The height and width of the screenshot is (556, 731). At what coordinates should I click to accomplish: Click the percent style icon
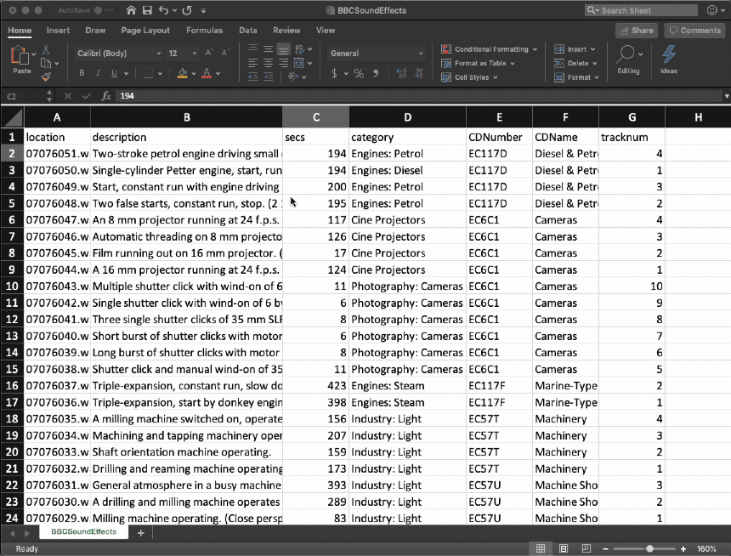[359, 74]
